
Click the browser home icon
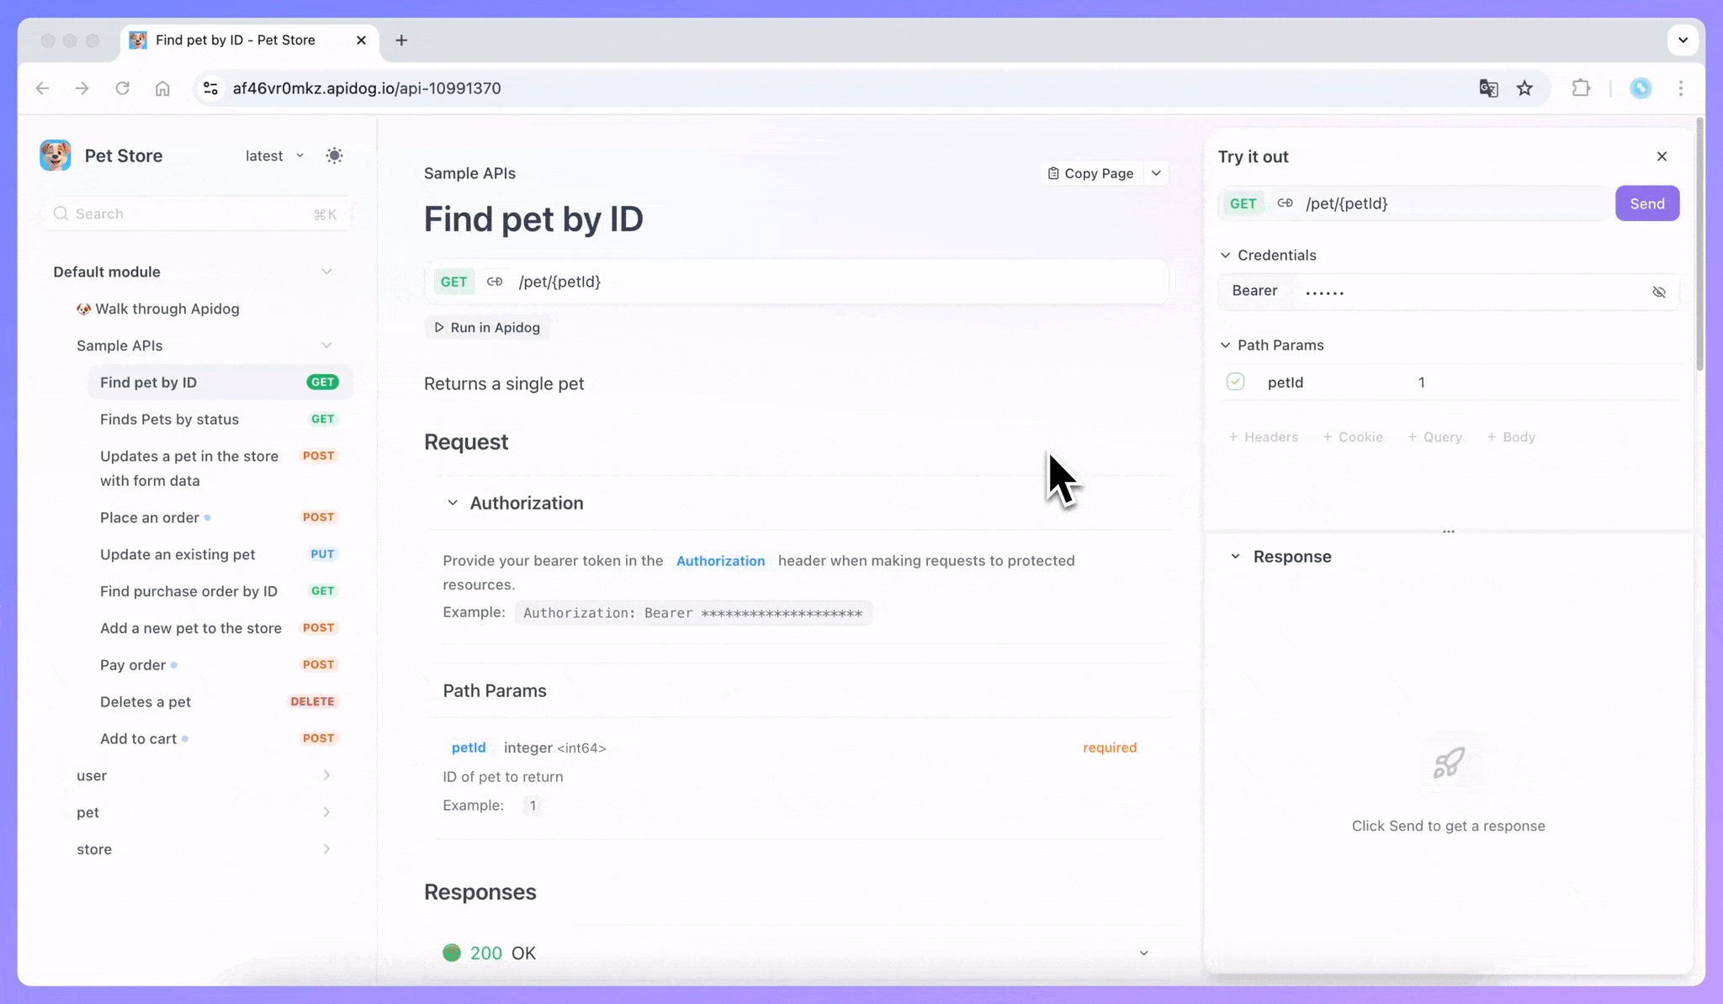pos(162,88)
